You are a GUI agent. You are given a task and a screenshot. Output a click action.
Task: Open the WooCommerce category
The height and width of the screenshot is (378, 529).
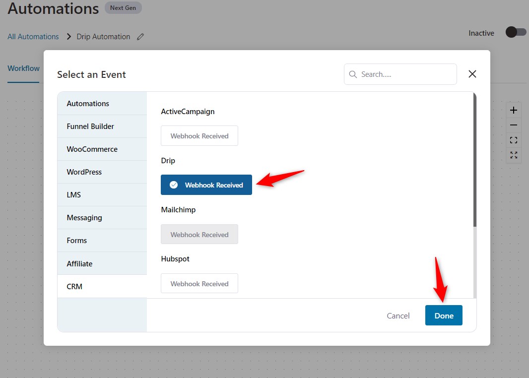click(x=102, y=149)
